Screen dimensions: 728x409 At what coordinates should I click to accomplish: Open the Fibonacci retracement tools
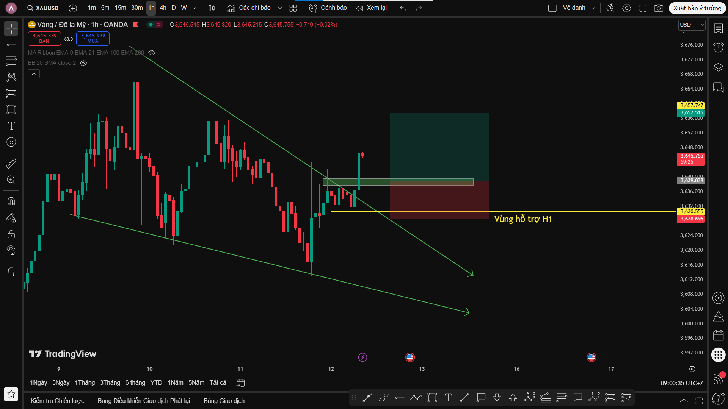pos(11,61)
